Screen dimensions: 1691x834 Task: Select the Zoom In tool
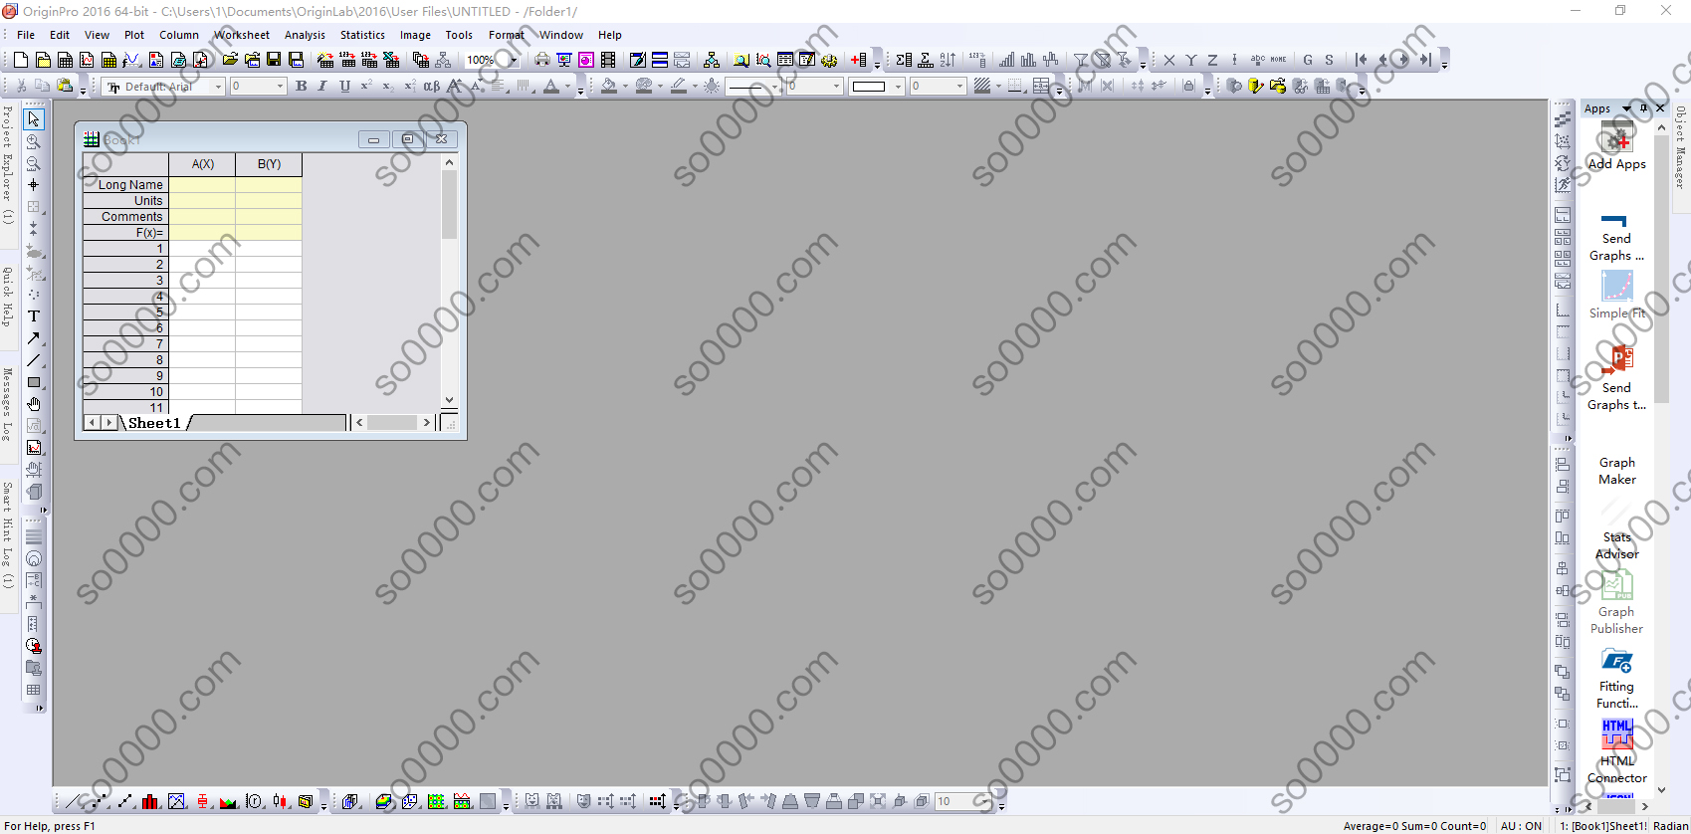click(34, 141)
